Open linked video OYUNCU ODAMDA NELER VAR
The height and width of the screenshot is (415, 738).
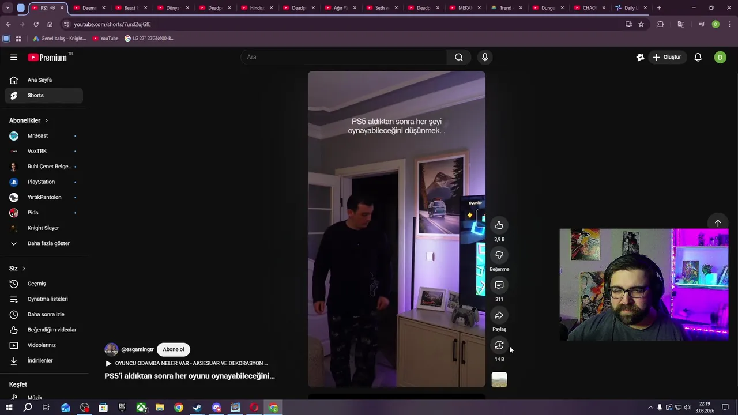187,363
